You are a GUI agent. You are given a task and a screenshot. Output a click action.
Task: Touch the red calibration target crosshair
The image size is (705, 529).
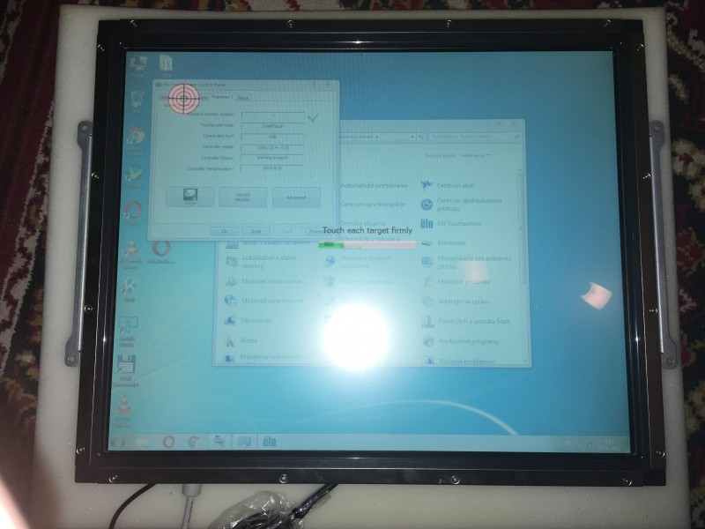click(183, 97)
